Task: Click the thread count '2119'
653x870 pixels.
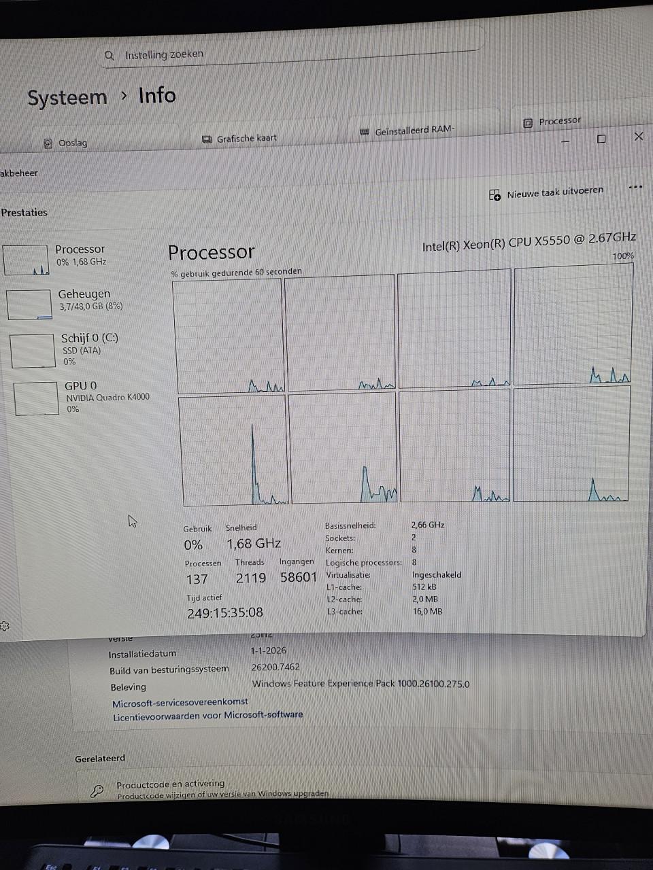Action: click(251, 578)
